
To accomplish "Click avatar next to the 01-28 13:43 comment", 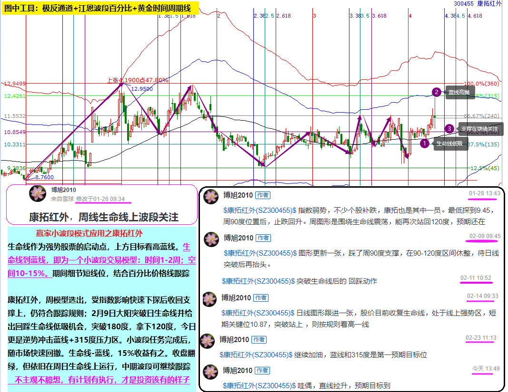I will pyautogui.click(x=211, y=198).
